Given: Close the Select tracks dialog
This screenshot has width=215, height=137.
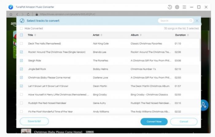Looking at the screenshot, I should tap(197, 21).
